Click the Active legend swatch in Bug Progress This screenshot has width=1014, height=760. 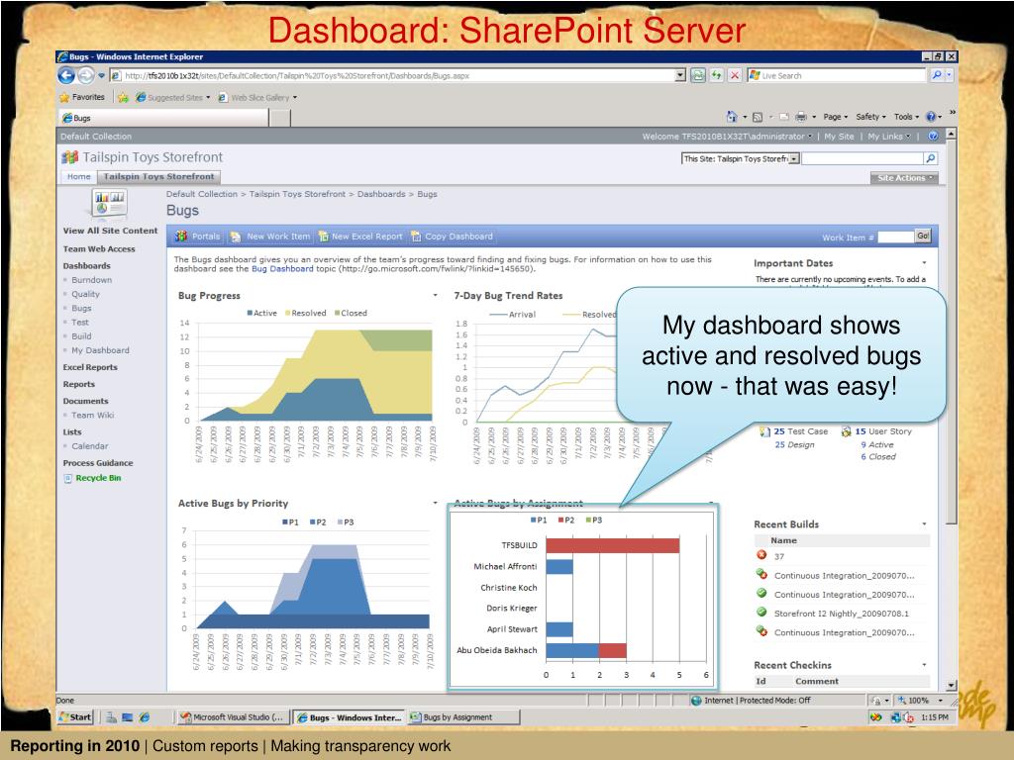click(251, 313)
